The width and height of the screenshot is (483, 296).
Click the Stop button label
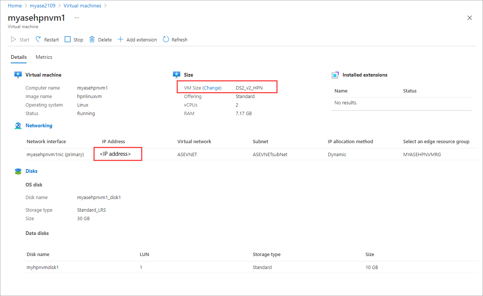coord(78,40)
